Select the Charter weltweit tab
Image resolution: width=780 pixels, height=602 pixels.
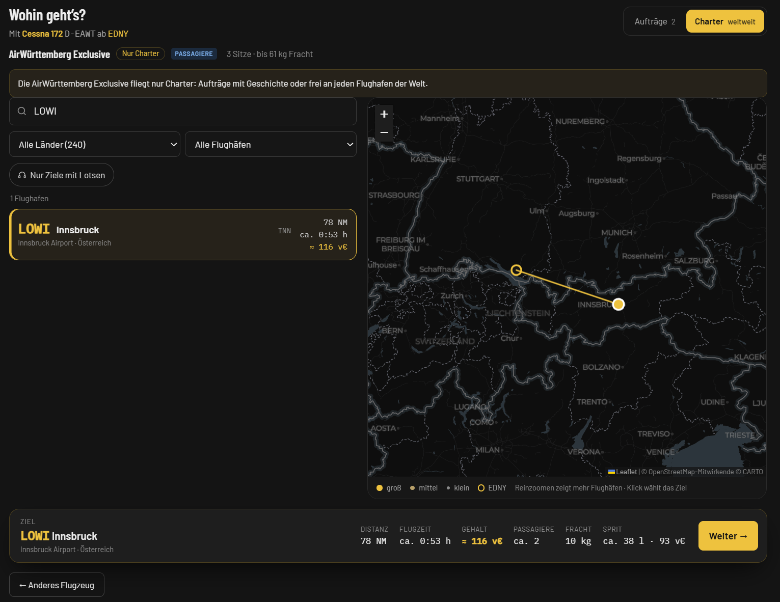(725, 21)
